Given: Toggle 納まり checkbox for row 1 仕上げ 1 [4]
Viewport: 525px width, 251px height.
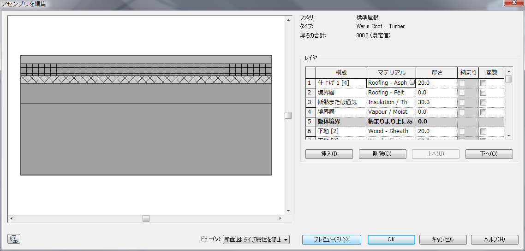Looking at the screenshot, I should (462, 83).
